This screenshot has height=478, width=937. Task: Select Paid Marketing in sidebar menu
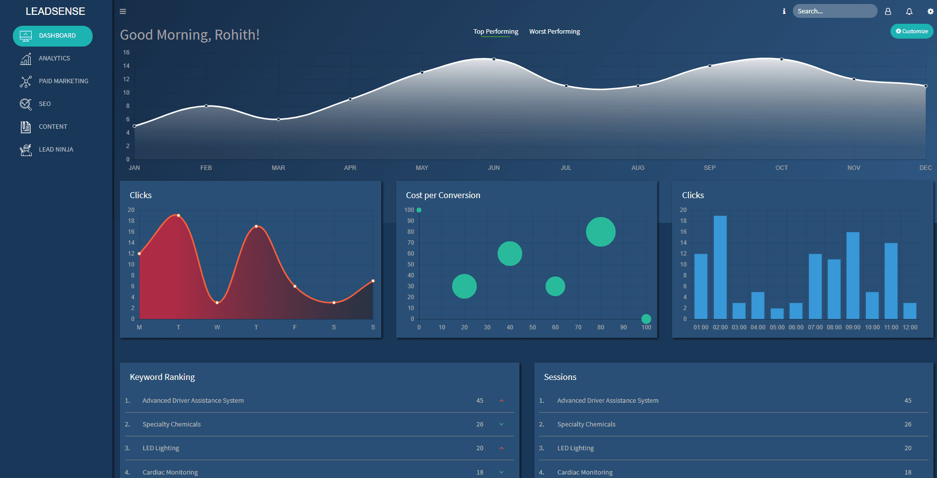tap(63, 81)
